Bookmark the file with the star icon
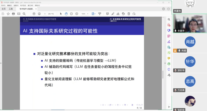Screen dimensions: 207x111 [x=8, y=14]
